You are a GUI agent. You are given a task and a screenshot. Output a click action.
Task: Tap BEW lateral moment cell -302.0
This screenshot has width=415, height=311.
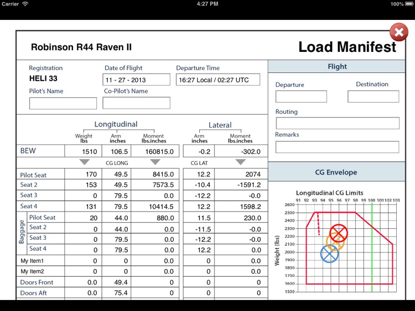[241, 151]
